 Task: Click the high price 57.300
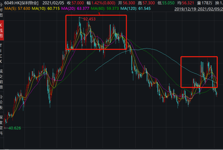click(149, 3)
